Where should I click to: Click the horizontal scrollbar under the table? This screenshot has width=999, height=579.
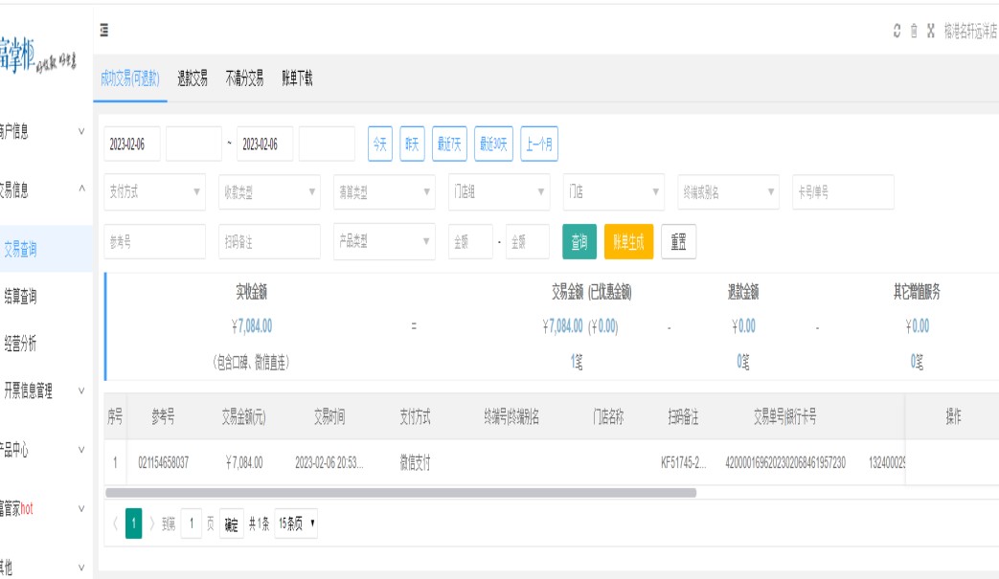pyautogui.click(x=400, y=493)
